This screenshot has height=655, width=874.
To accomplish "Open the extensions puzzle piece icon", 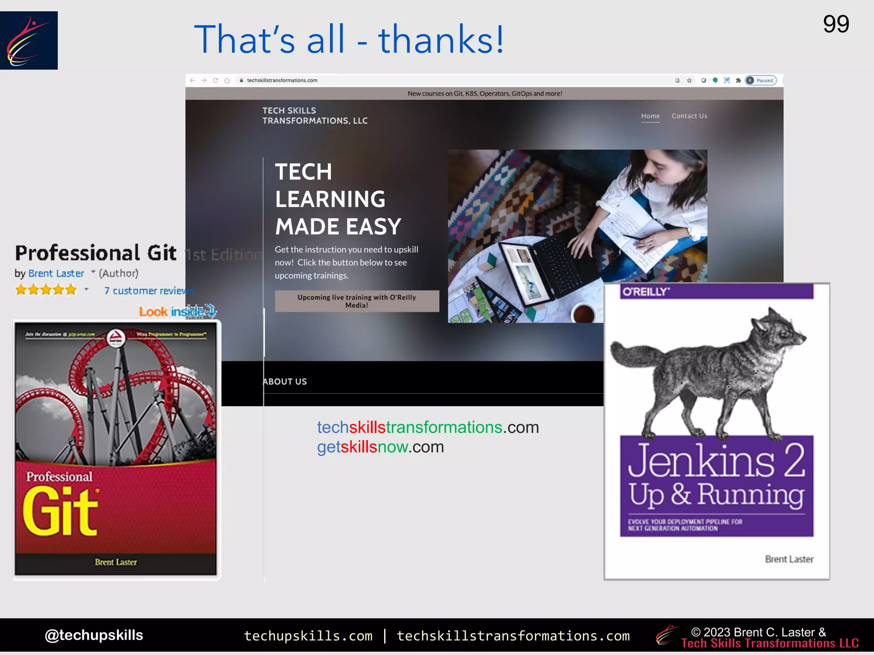I will 738,80.
